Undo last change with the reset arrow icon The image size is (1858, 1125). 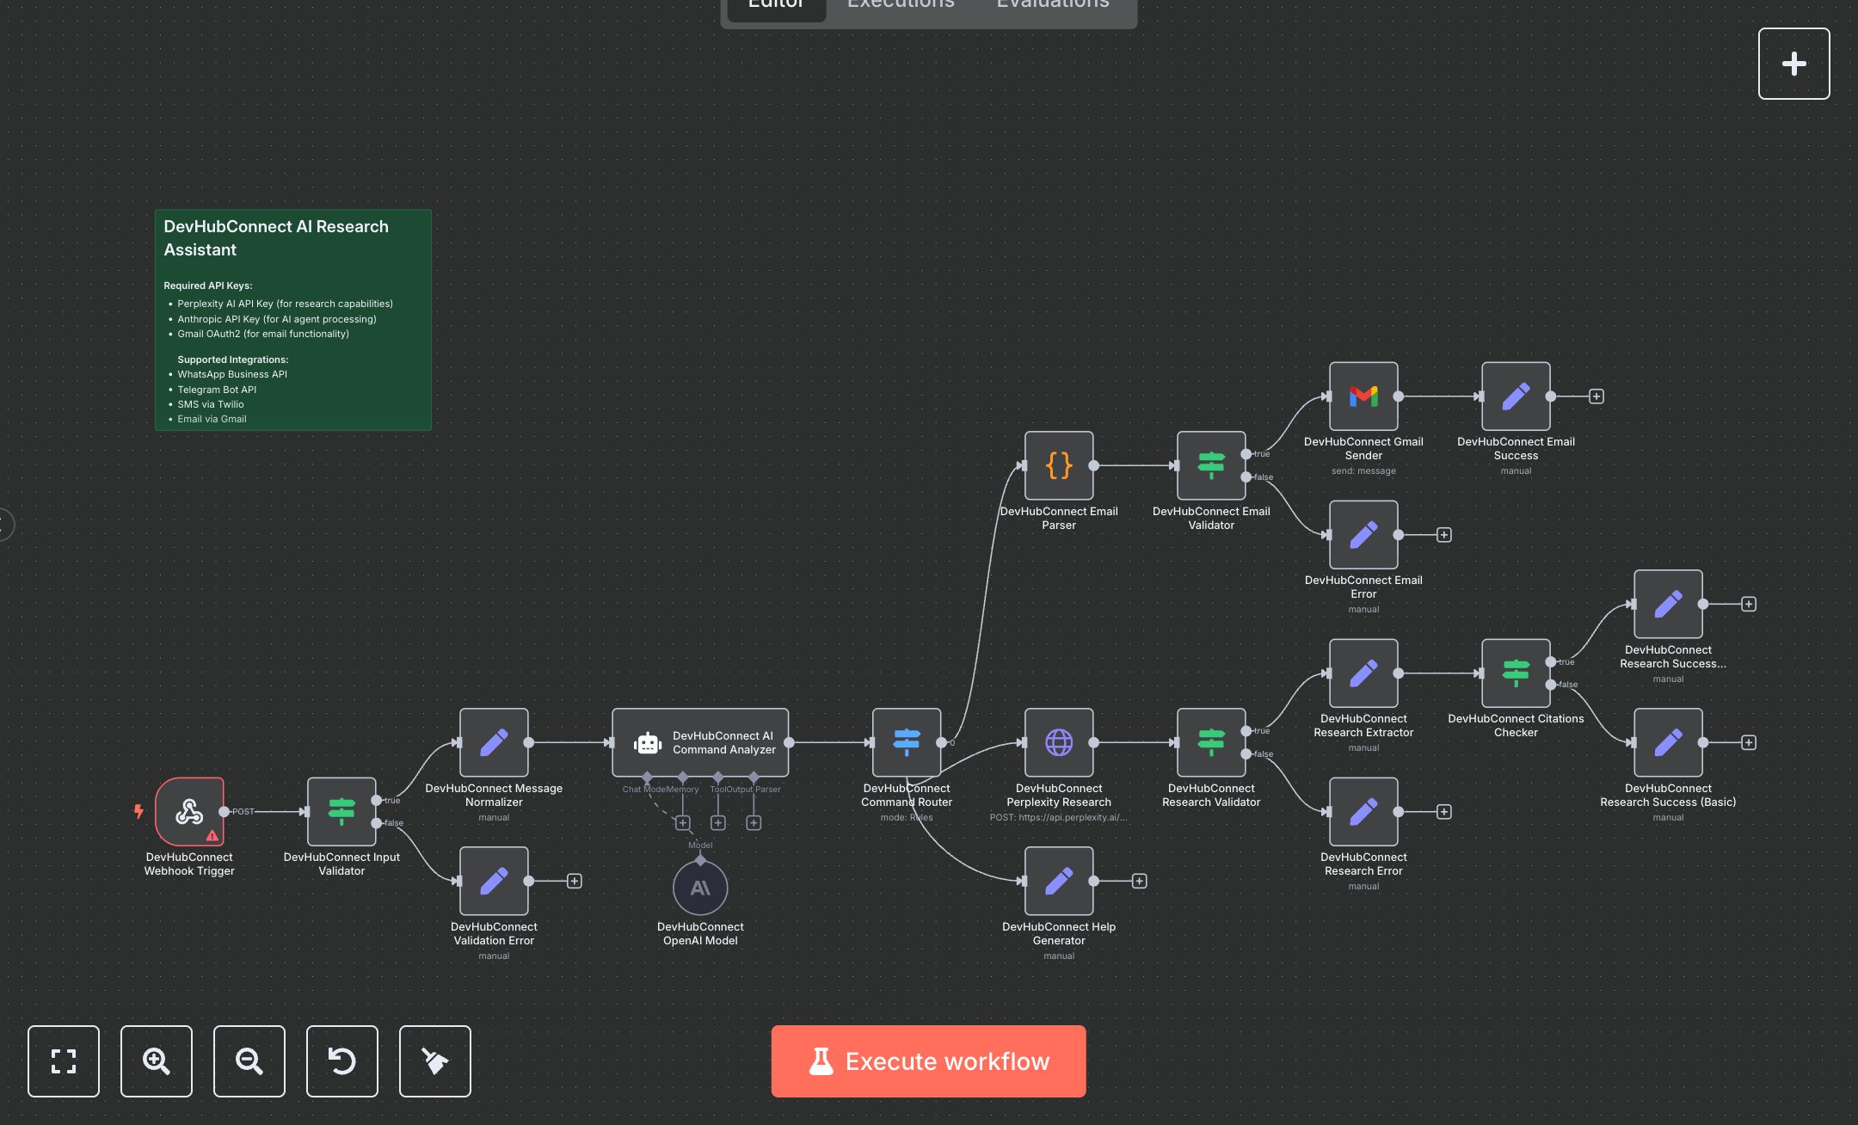(342, 1061)
